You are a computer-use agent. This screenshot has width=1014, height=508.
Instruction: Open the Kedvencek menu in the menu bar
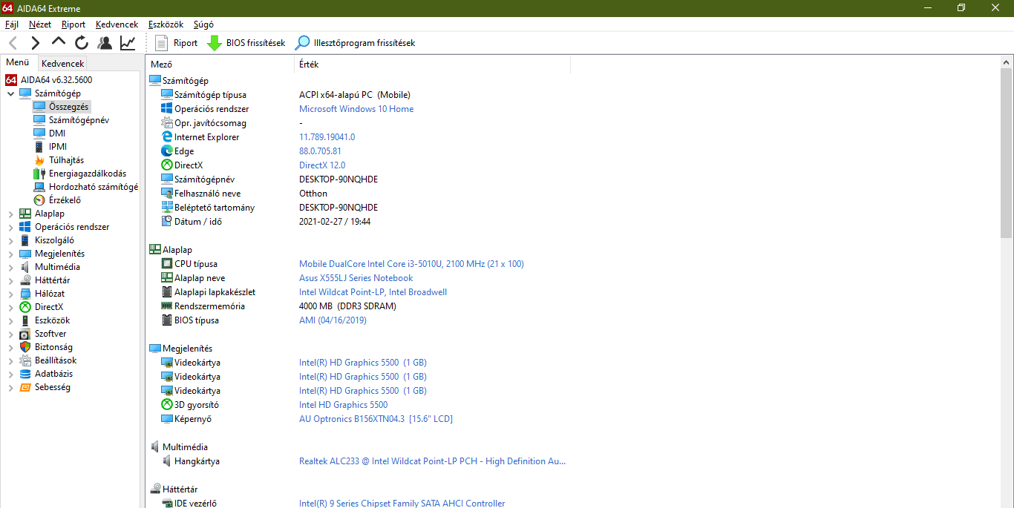[117, 24]
